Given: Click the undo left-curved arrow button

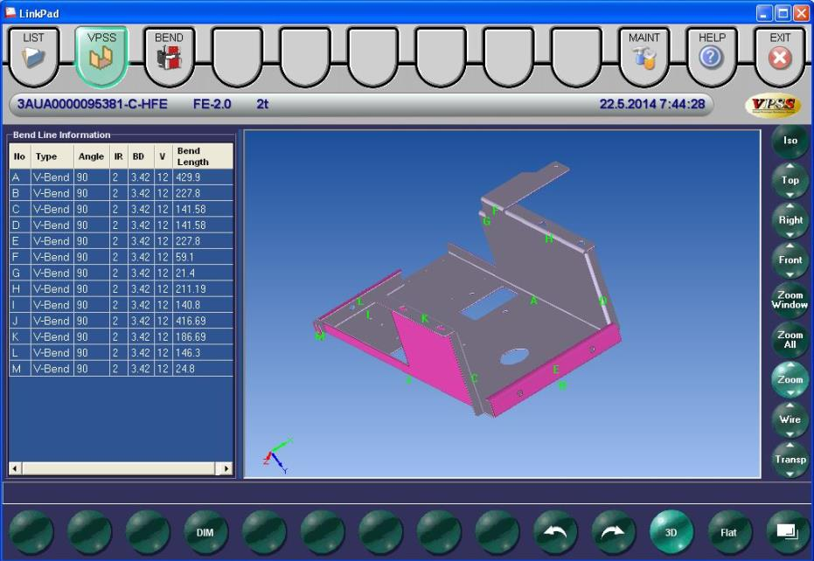Looking at the screenshot, I should (x=555, y=532).
